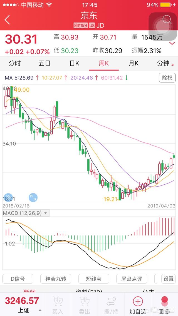Tap the current price 30.31

pyautogui.click(x=21, y=39)
